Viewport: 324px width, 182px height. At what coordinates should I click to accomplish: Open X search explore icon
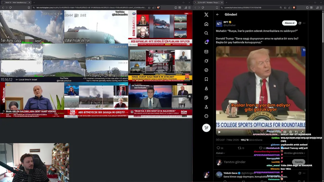click(x=206, y=33)
